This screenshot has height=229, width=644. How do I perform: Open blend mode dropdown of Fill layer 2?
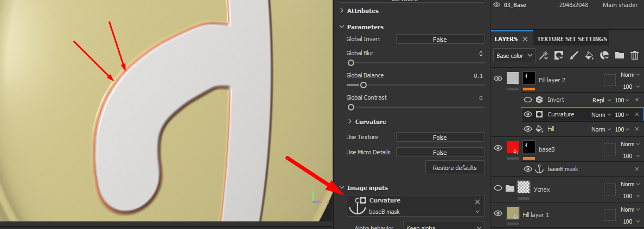(630, 75)
